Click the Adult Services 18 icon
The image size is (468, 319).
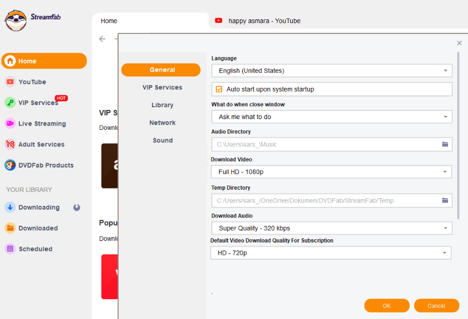(x=10, y=144)
